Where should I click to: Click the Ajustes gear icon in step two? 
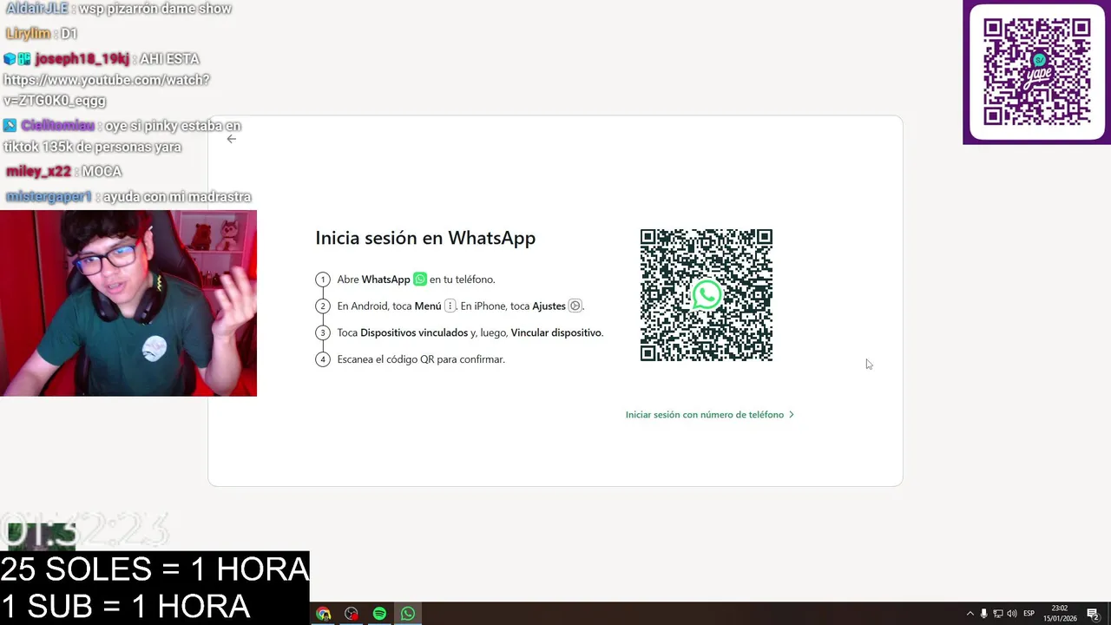click(x=575, y=306)
